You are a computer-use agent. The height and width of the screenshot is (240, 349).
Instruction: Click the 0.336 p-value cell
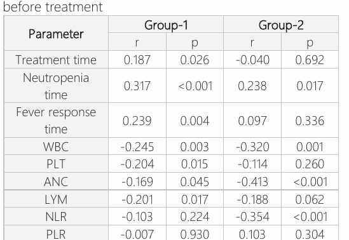click(310, 120)
